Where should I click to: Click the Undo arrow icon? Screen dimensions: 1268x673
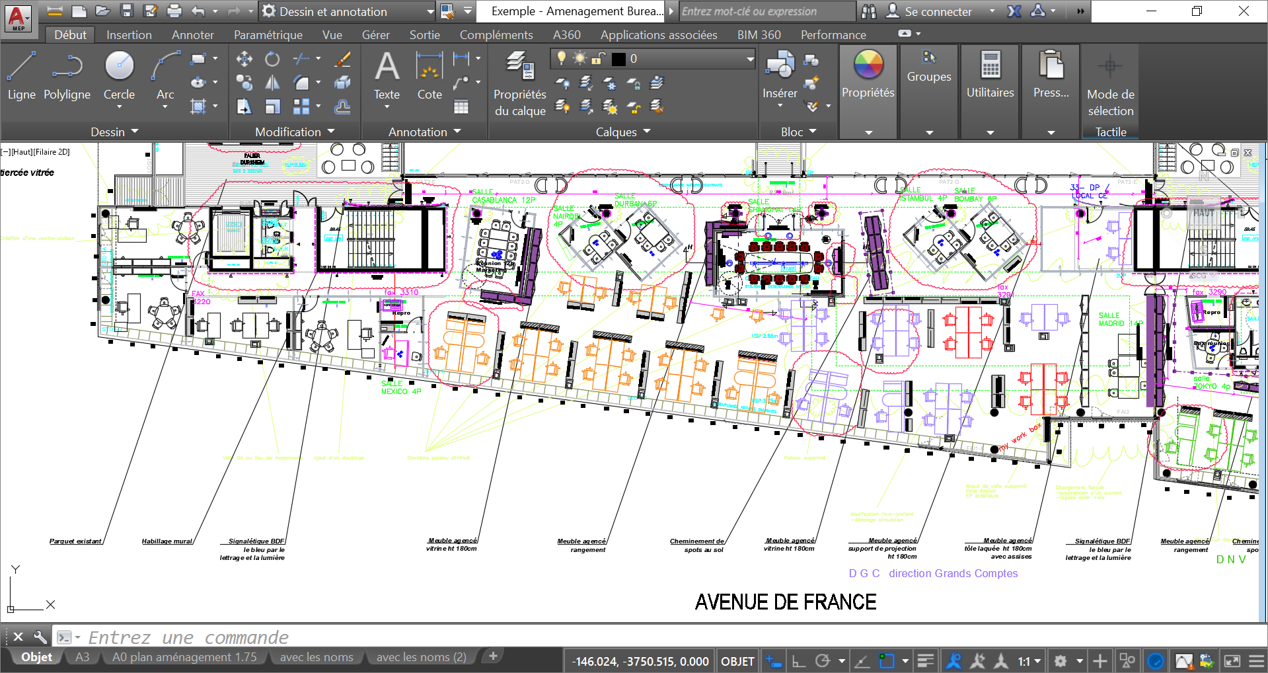[x=198, y=11]
